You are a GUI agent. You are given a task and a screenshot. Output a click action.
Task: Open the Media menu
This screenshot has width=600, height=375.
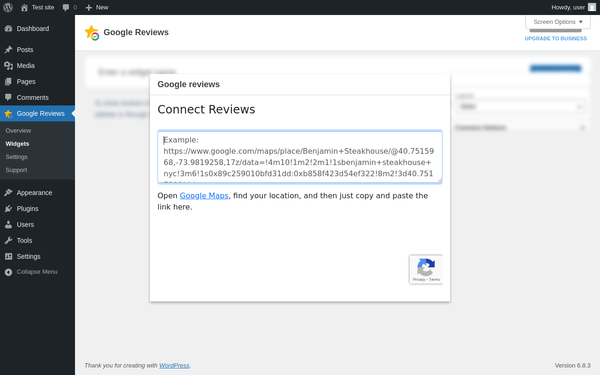[x=26, y=66]
